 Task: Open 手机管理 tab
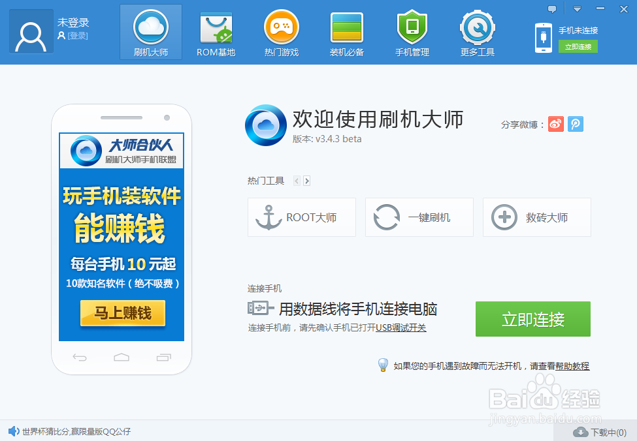pos(412,34)
